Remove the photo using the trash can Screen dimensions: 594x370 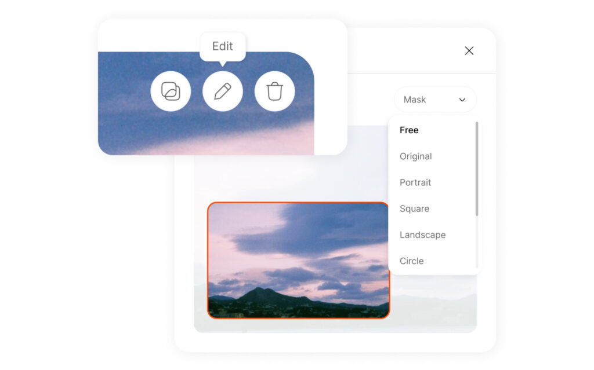(274, 91)
